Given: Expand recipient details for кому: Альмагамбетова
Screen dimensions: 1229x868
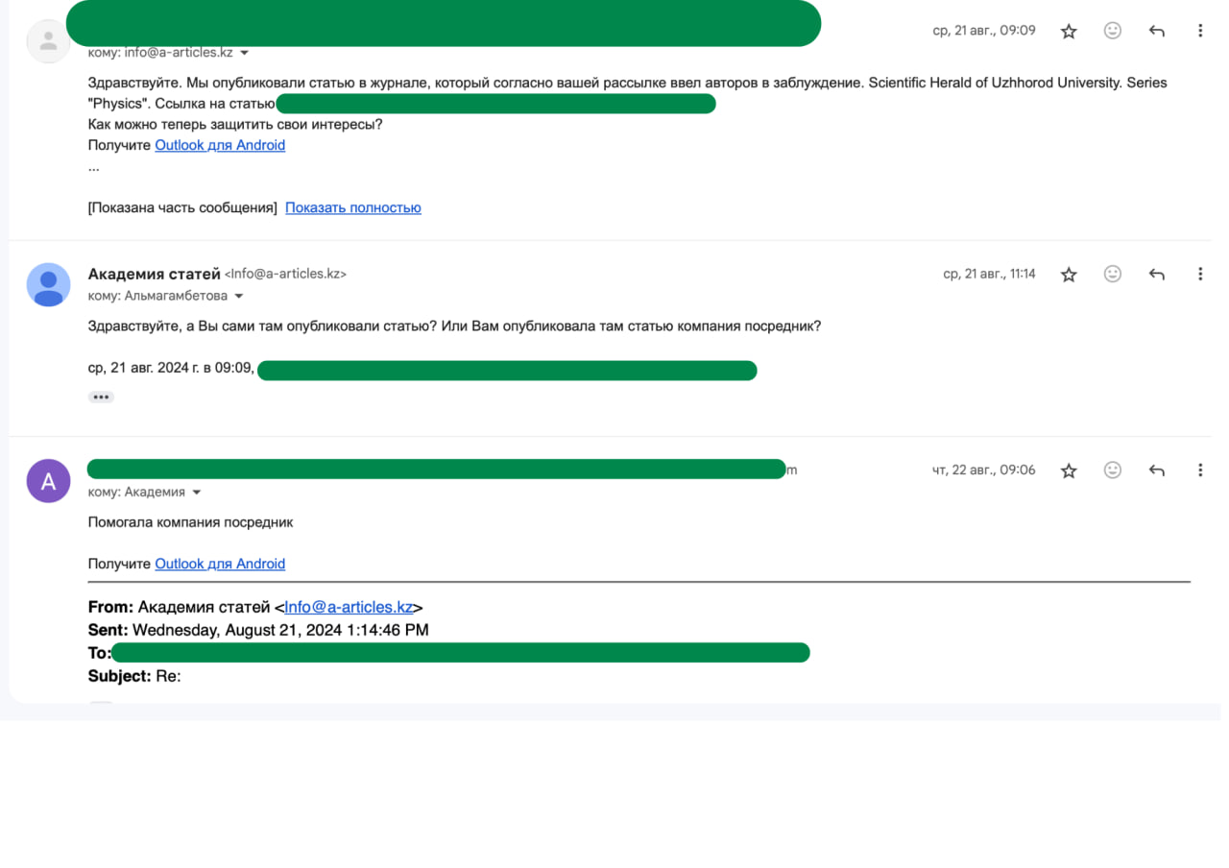Looking at the screenshot, I should [x=239, y=297].
